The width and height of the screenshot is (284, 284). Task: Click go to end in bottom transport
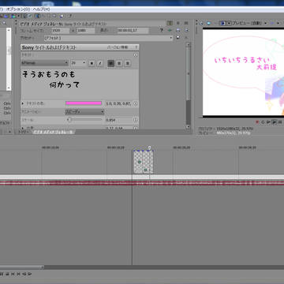pos(19,274)
